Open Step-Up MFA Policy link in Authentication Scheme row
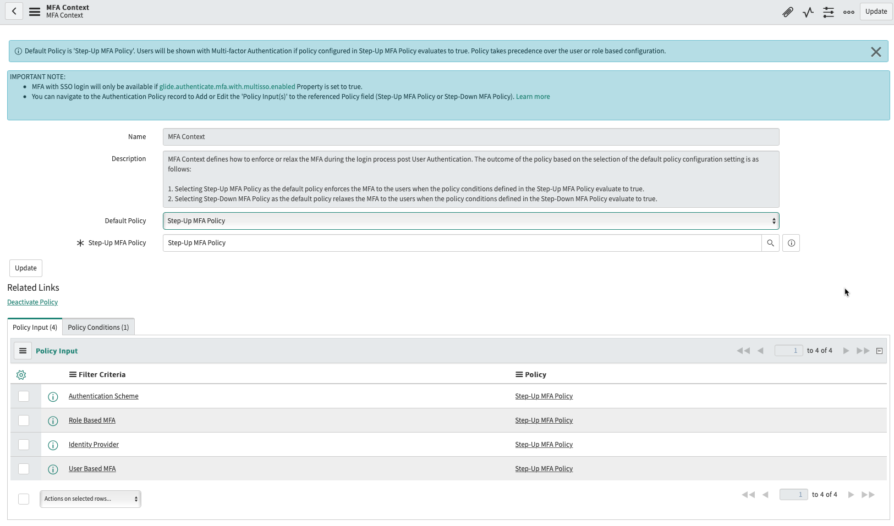The width and height of the screenshot is (894, 526). 544,396
